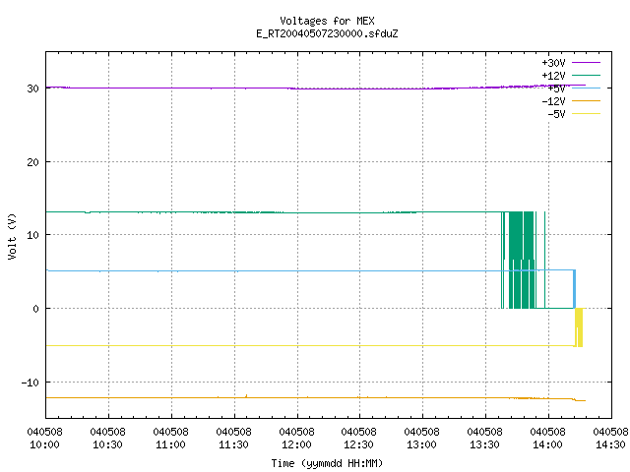The image size is (630, 472).
Task: Click the y-axis tick value 30
Action: [x=32, y=88]
